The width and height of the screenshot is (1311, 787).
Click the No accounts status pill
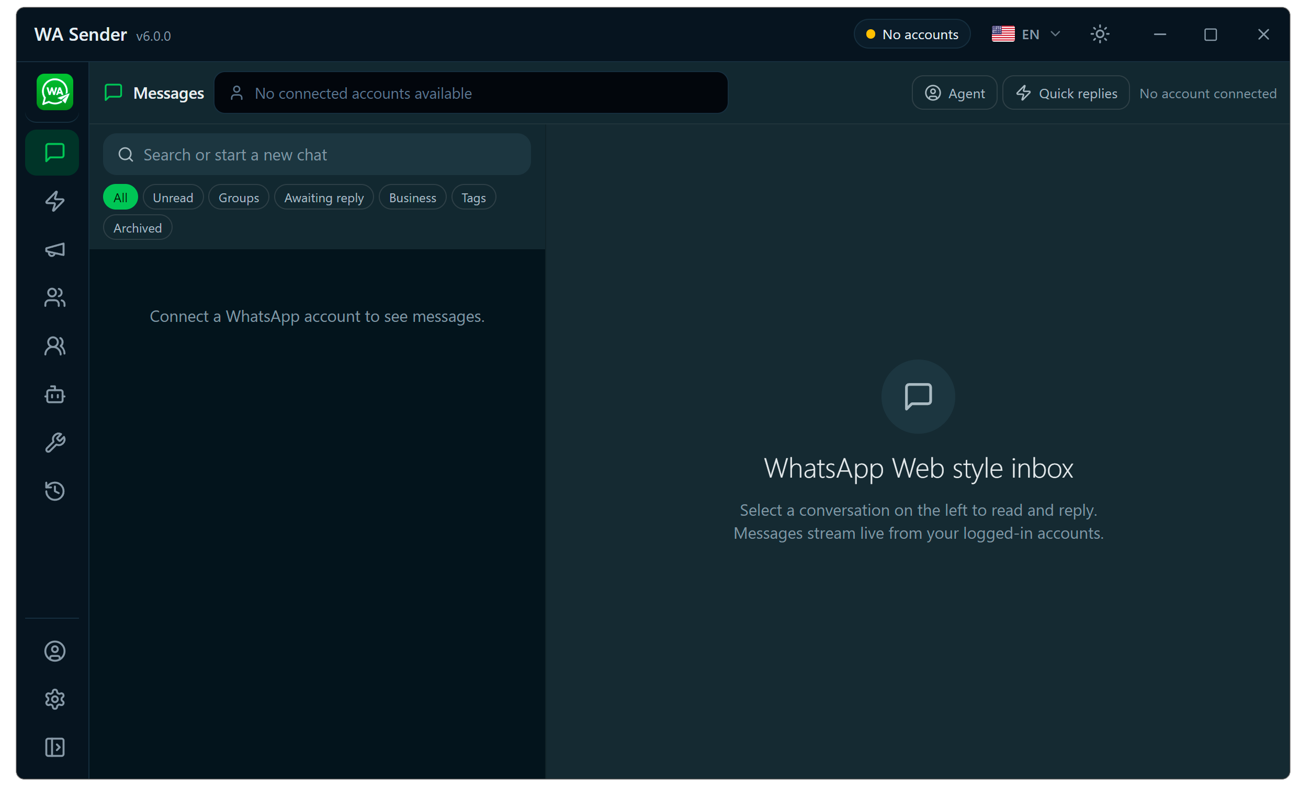pyautogui.click(x=912, y=34)
